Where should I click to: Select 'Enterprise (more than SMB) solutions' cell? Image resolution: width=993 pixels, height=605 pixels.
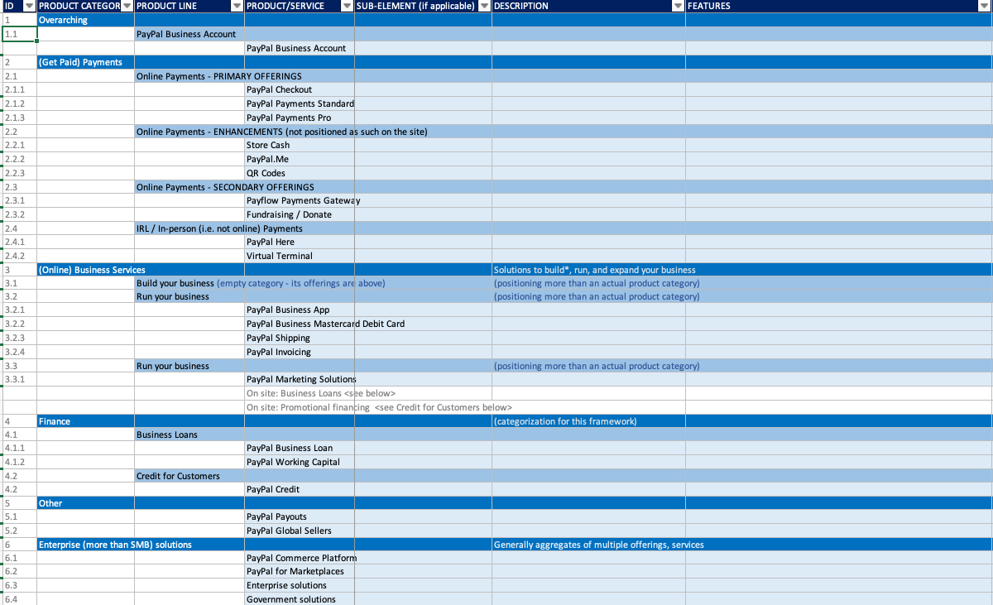tap(85, 545)
